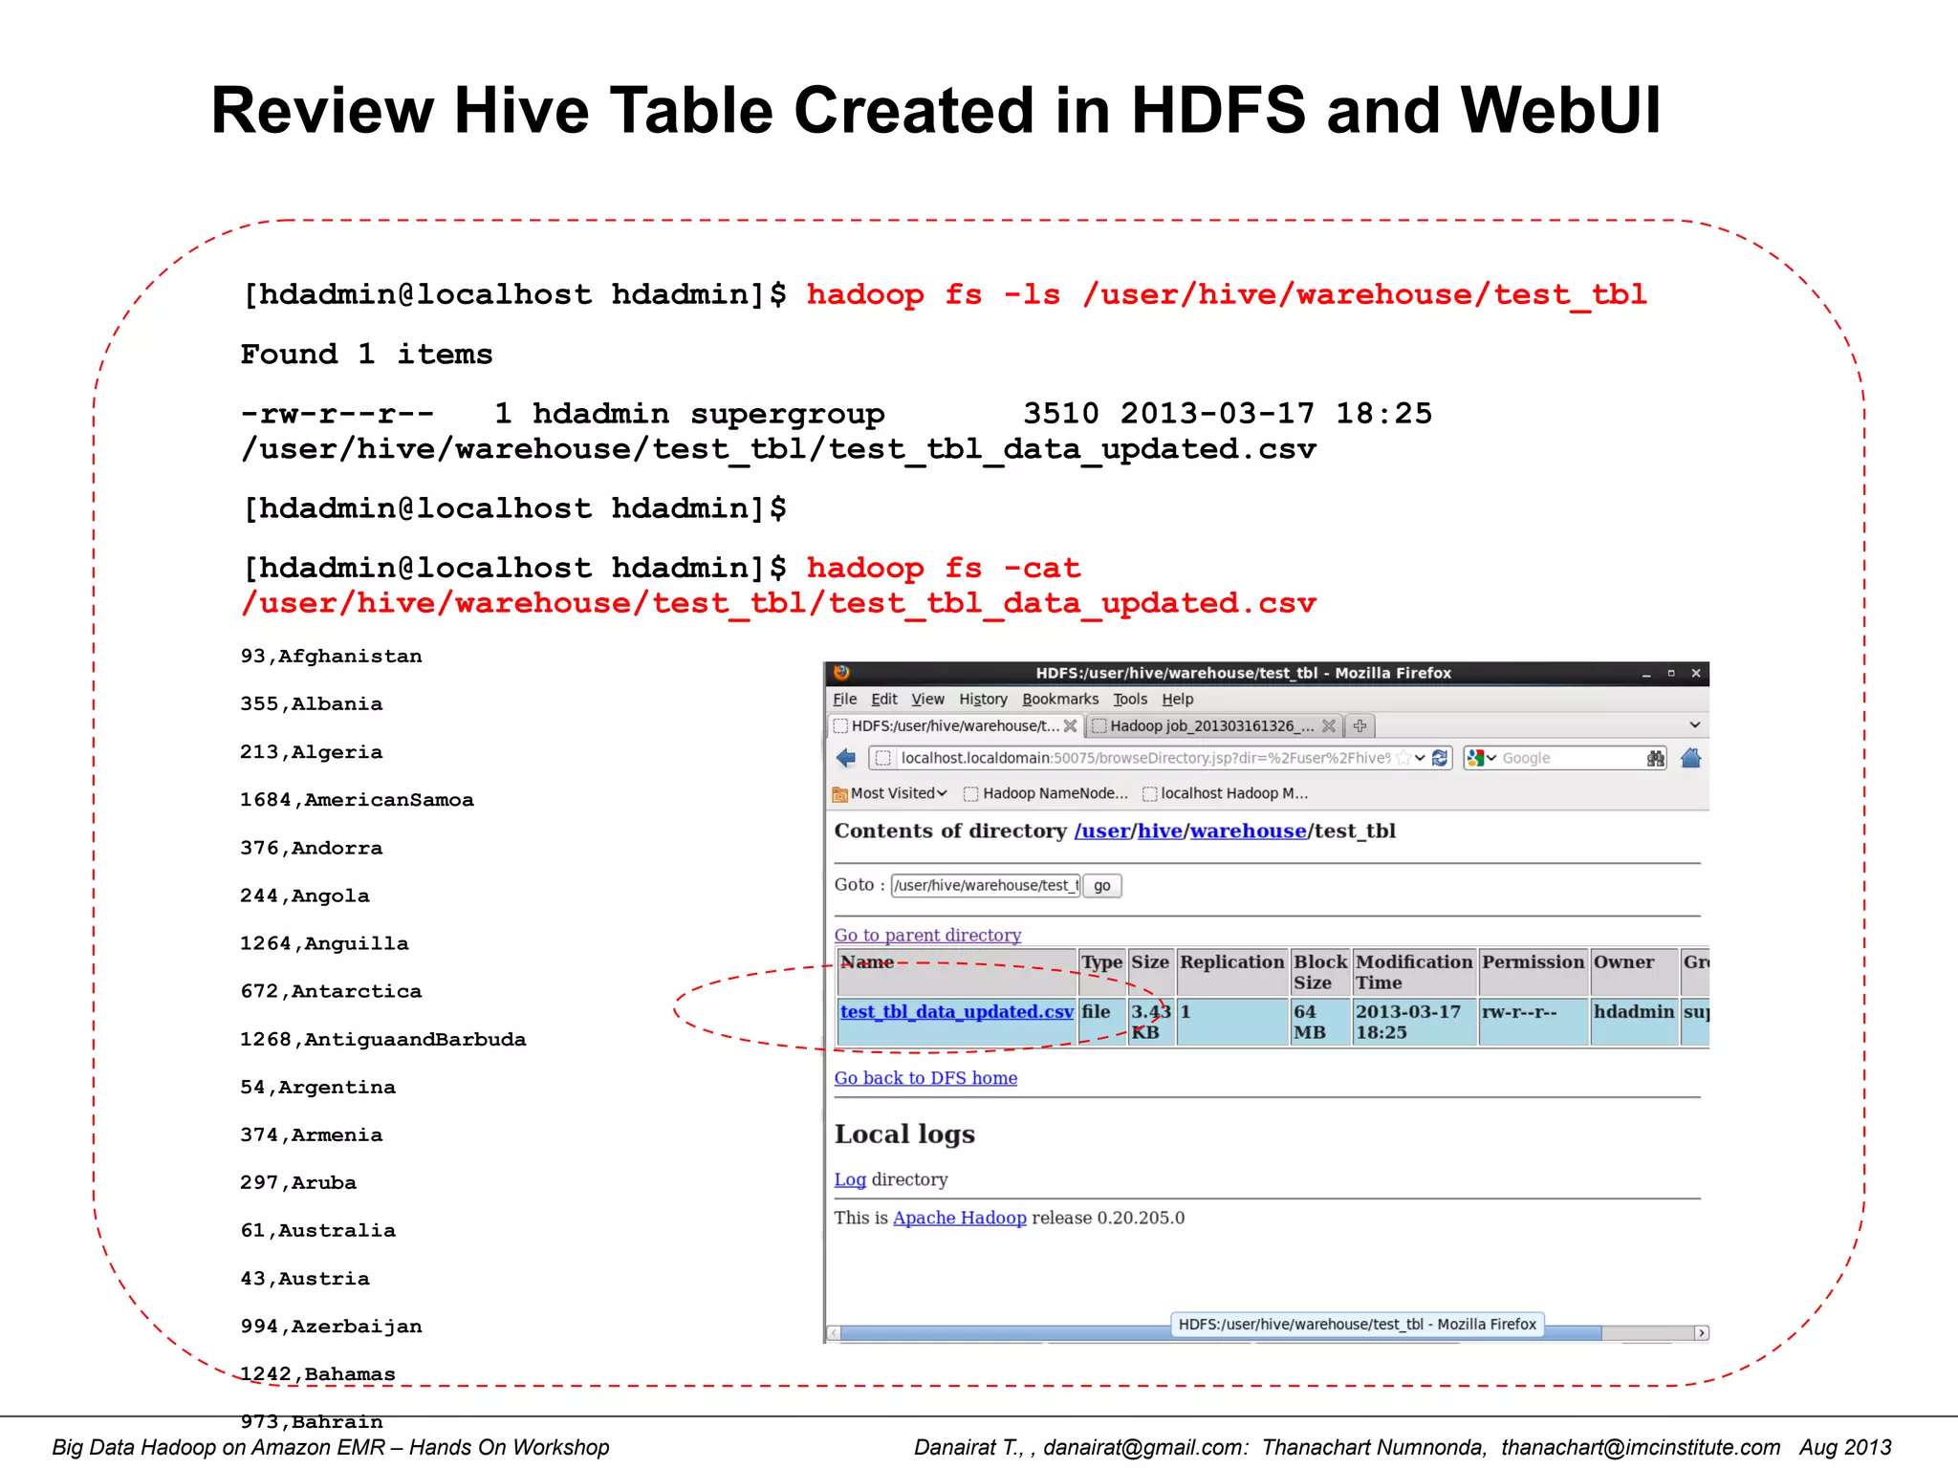
Task: Open the Tools menu
Action: [x=1129, y=699]
